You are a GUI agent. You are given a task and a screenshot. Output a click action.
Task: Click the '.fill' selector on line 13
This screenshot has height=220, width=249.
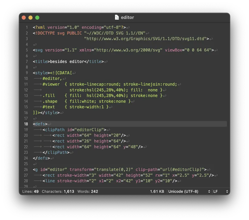49,96
